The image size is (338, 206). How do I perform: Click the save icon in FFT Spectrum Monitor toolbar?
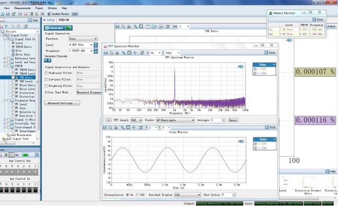click(106, 53)
